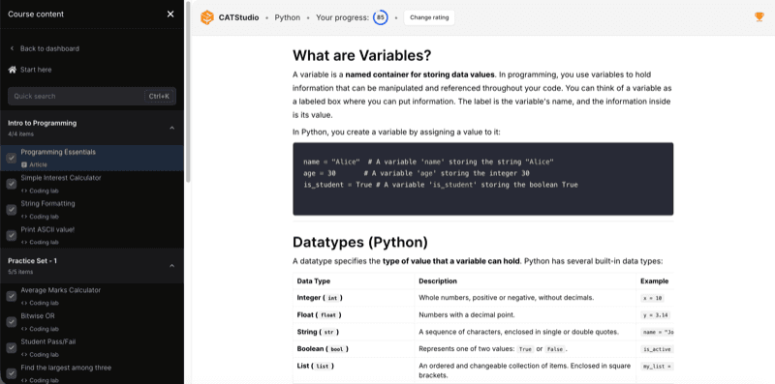Click the Integer ( int ) table cell
Image resolution: width=775 pixels, height=384 pixels.
pyautogui.click(x=354, y=298)
